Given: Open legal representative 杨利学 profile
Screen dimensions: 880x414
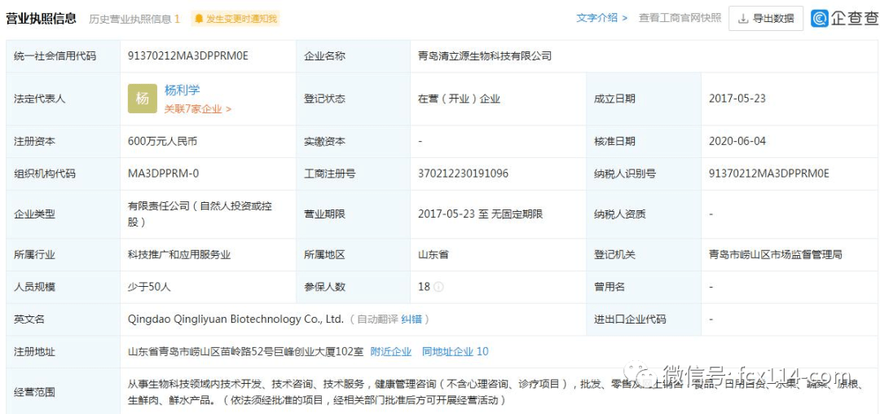Looking at the screenshot, I should coord(182,90).
